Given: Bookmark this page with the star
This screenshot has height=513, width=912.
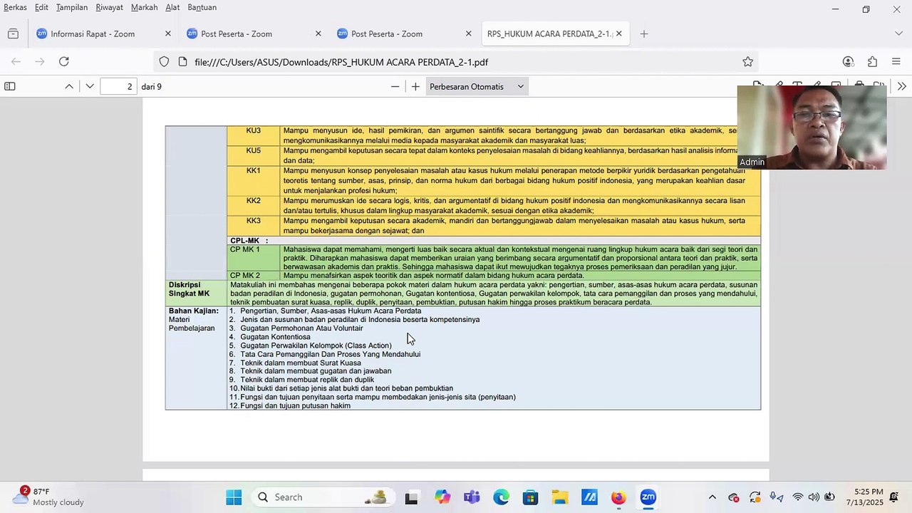Looking at the screenshot, I should [747, 62].
